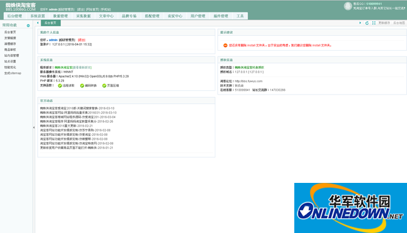The image size is (407, 233).
Task: Open [网站首页] from the header bar
Action: (93, 9)
